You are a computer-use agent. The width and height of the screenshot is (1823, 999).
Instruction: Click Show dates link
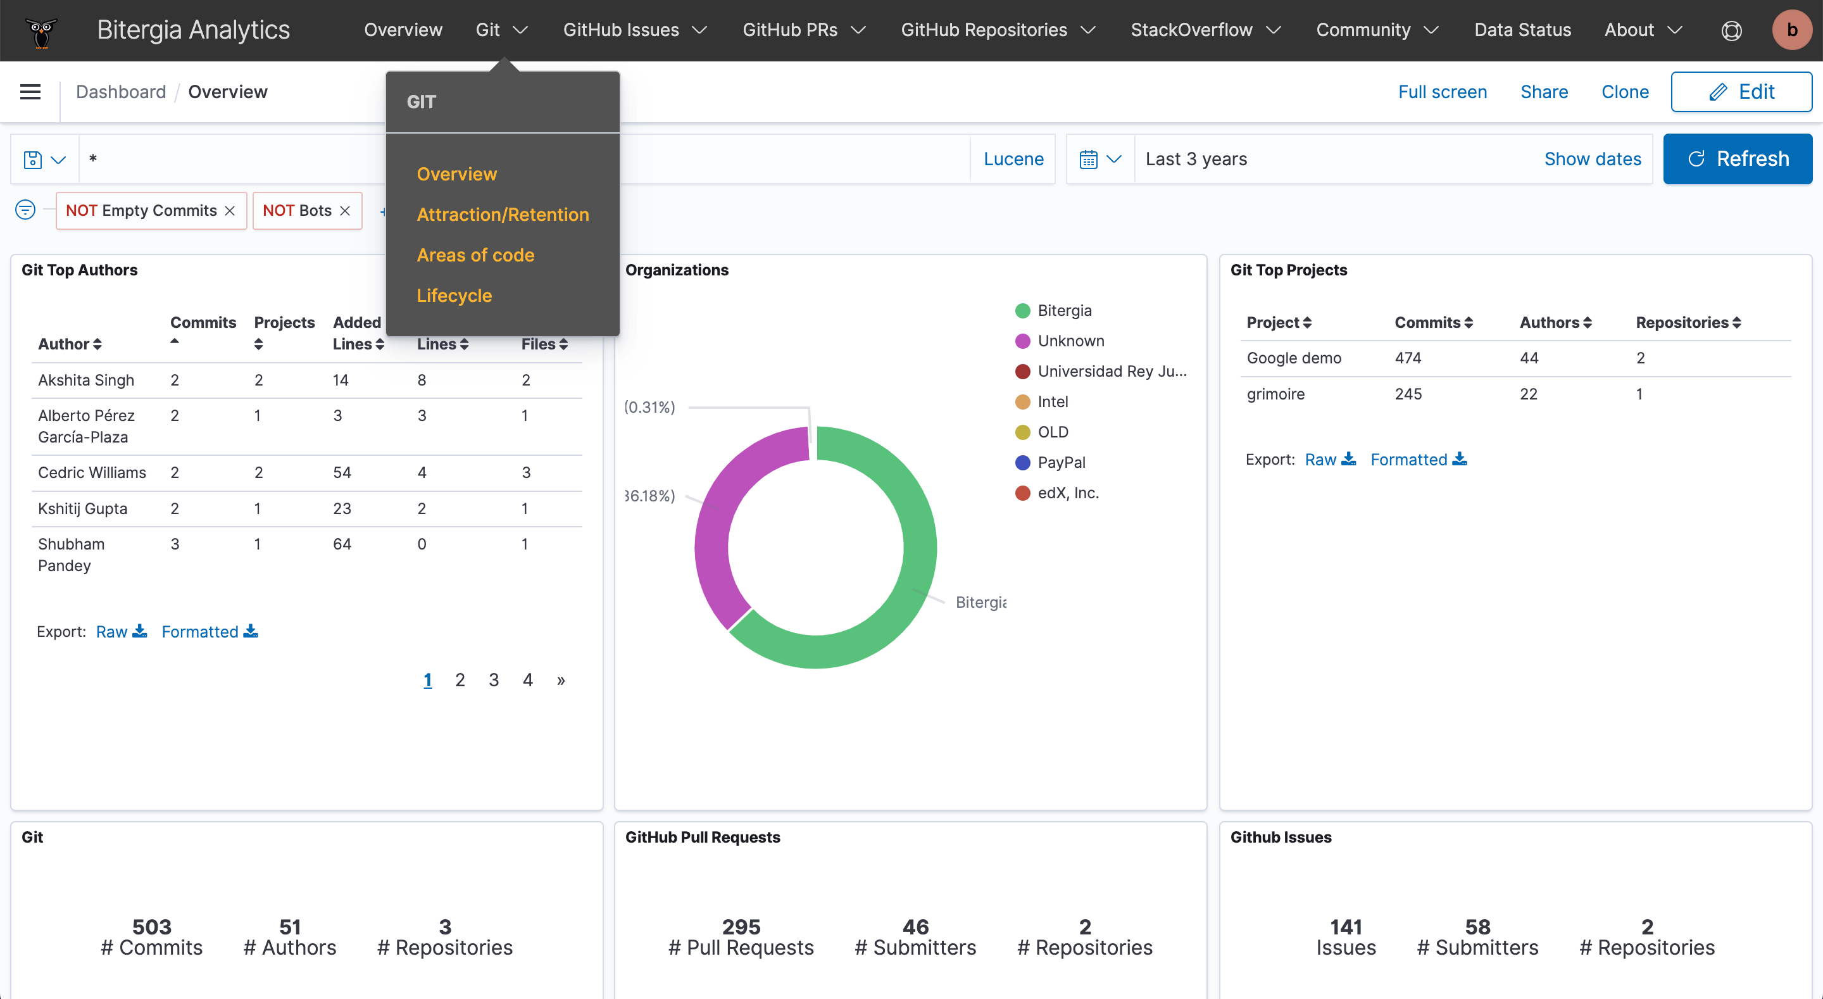[1593, 160]
